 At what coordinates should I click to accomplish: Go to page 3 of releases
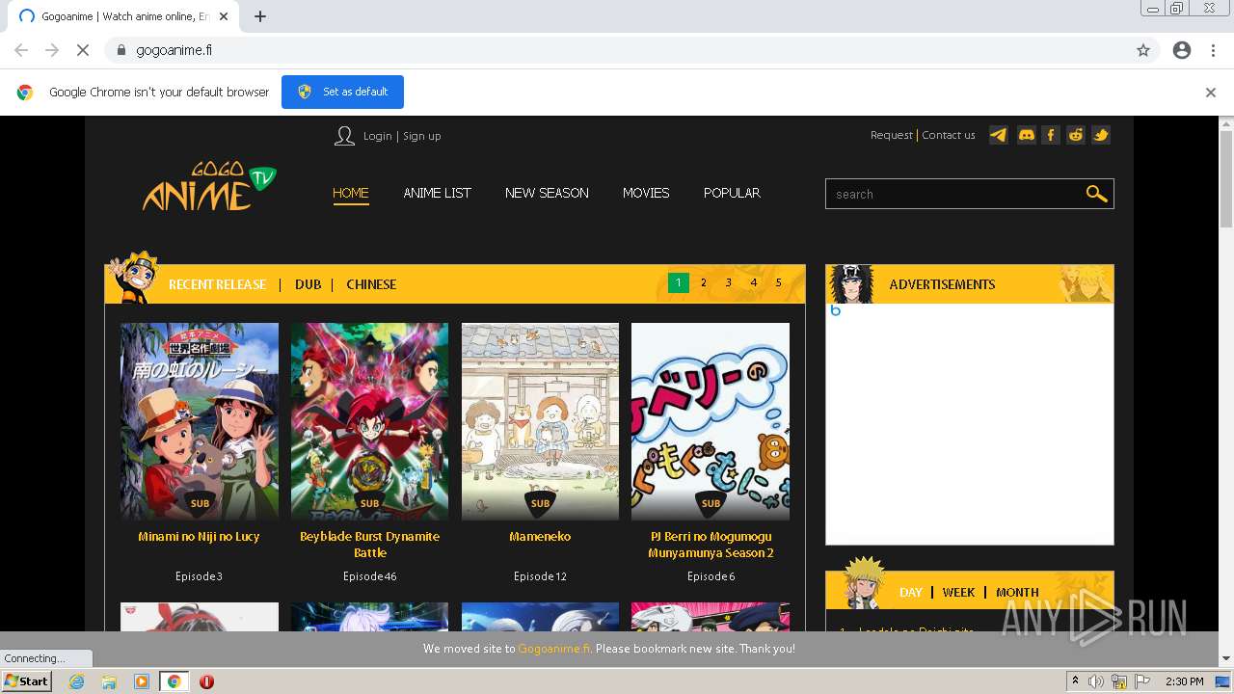[729, 283]
